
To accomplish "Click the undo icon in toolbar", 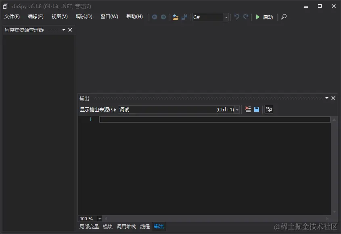I will [237, 17].
